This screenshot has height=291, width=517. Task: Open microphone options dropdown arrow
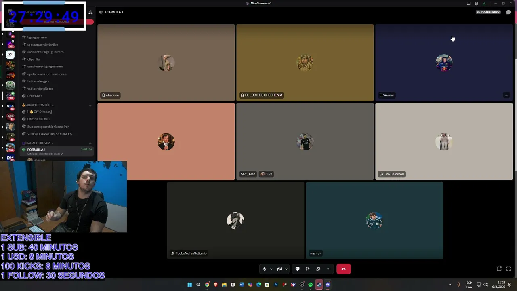[x=271, y=269]
